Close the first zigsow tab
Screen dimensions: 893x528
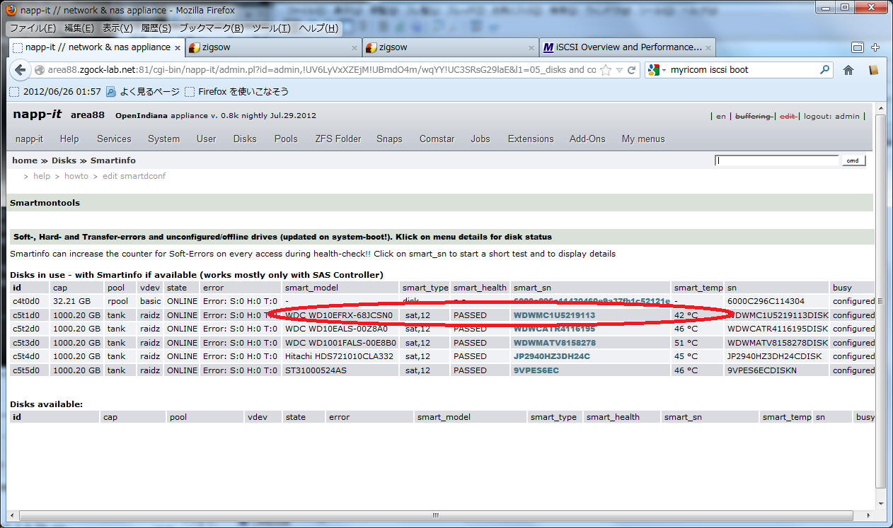tap(355, 47)
